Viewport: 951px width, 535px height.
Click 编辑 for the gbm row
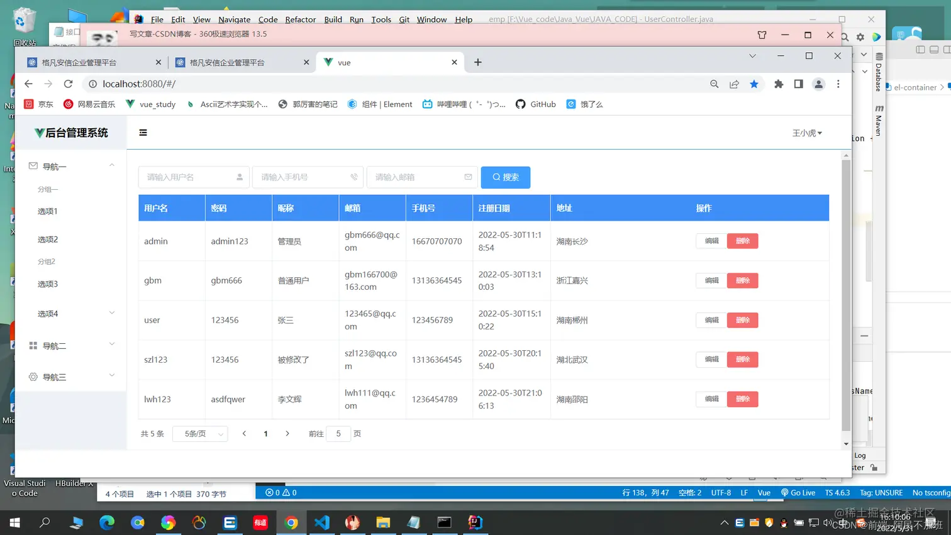click(x=711, y=280)
